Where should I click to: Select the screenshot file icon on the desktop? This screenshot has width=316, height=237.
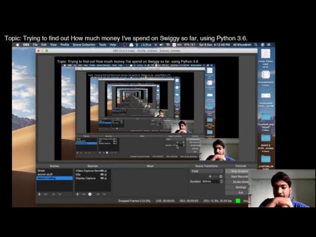point(265,95)
